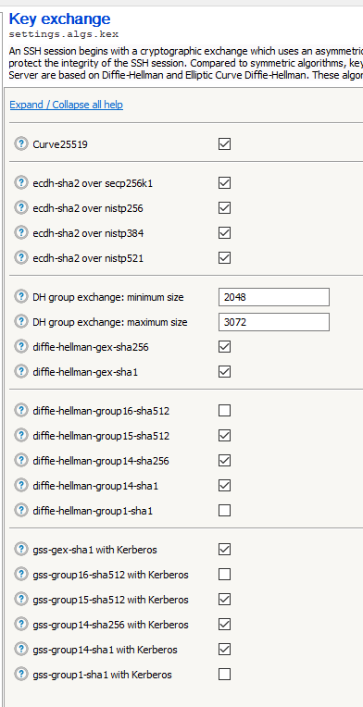
Task: View help for gss-group15-sha512 with Kerberos
Action: coord(20,600)
